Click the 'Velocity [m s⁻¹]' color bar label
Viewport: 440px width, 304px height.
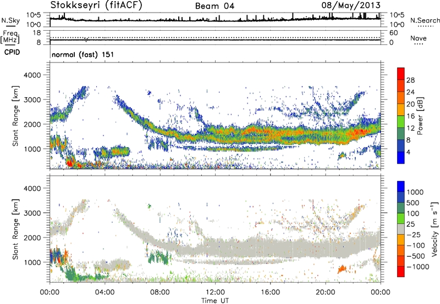[x=435, y=229]
